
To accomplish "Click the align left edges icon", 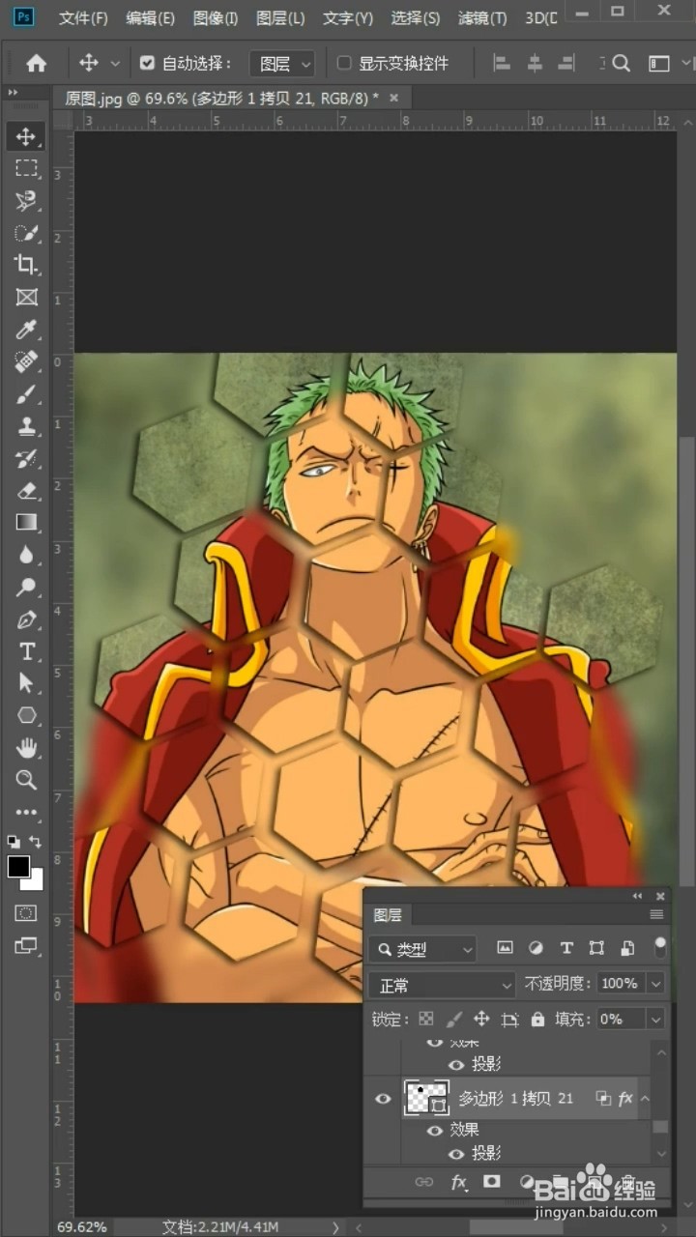I will 502,64.
